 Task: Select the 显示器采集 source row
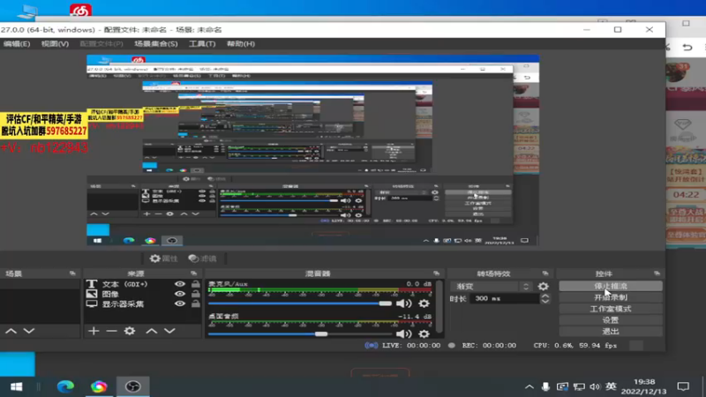pyautogui.click(x=143, y=303)
